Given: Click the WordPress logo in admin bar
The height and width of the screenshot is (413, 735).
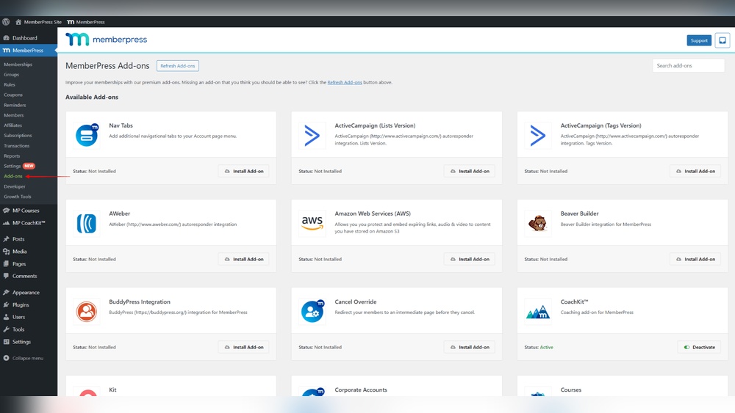Looking at the screenshot, I should coord(6,22).
